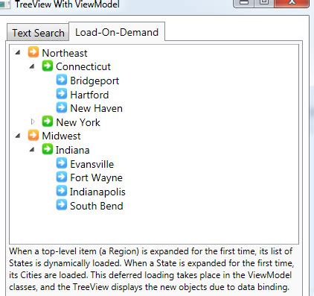
Task: Select the Connecticut tree label
Action: pos(83,66)
